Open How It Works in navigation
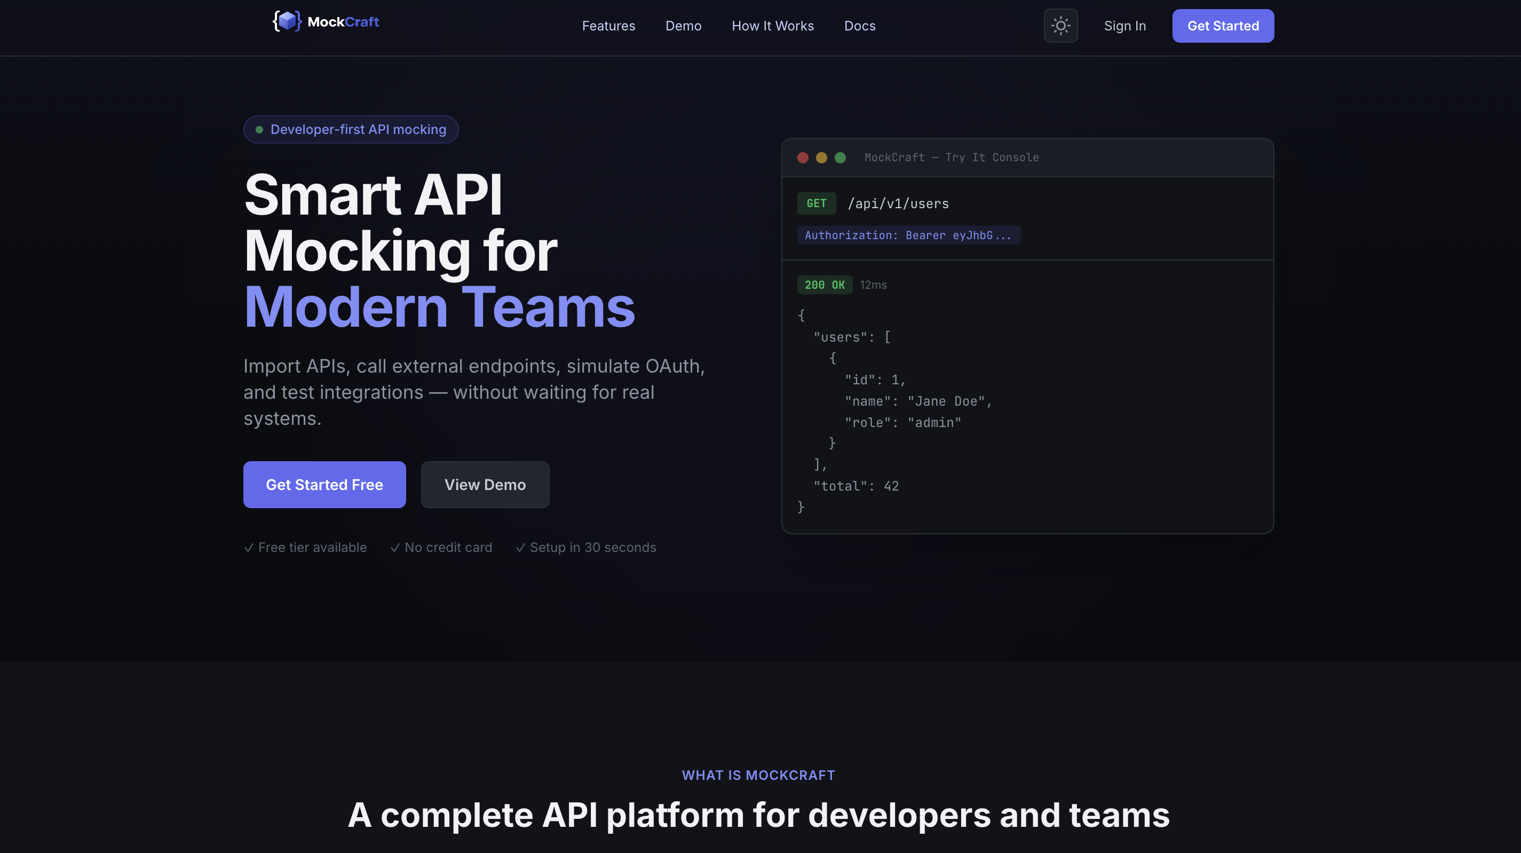 (x=772, y=26)
